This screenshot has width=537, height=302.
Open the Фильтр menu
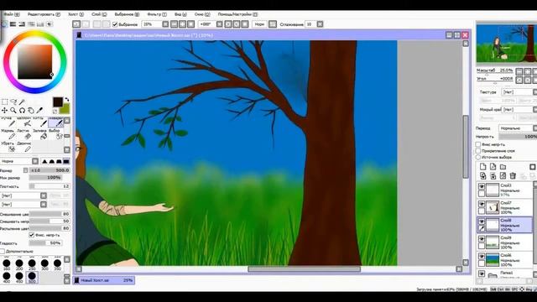point(157,14)
